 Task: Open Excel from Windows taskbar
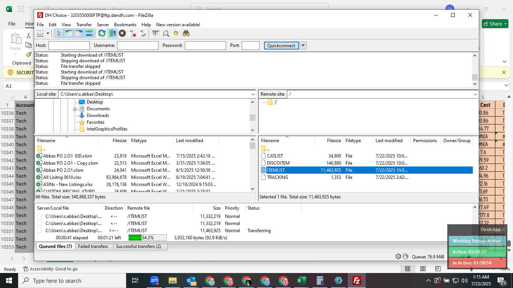301,280
